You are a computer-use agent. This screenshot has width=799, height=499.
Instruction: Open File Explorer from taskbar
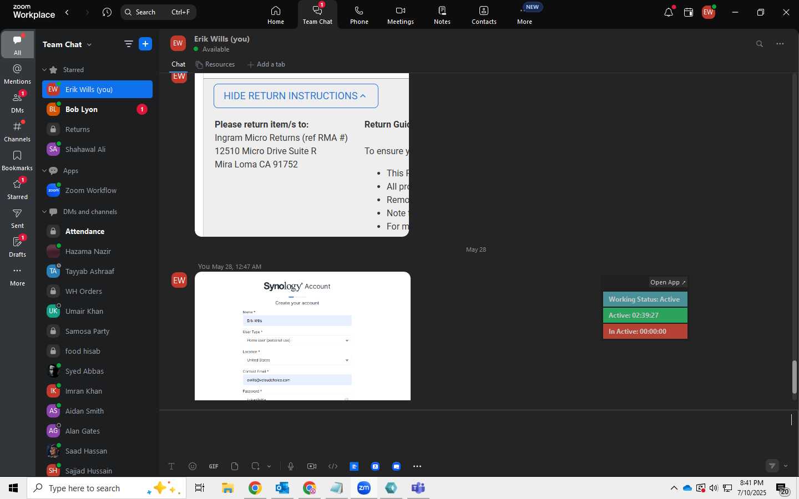[227, 488]
